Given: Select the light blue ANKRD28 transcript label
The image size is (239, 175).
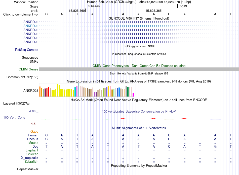Looking at the screenshot, I should tap(31, 26).
